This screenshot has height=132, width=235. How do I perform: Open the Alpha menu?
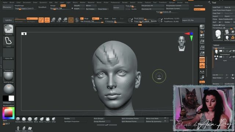5,3
